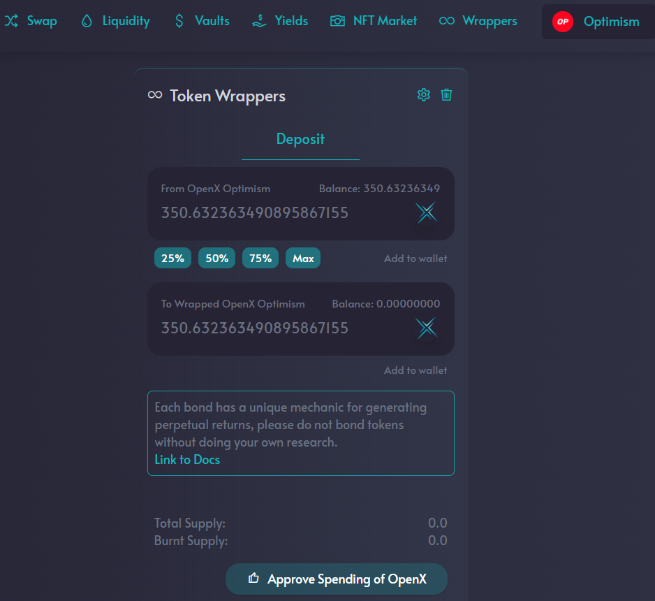655x601 pixels.
Task: Select the 25% amount button
Action: (172, 259)
